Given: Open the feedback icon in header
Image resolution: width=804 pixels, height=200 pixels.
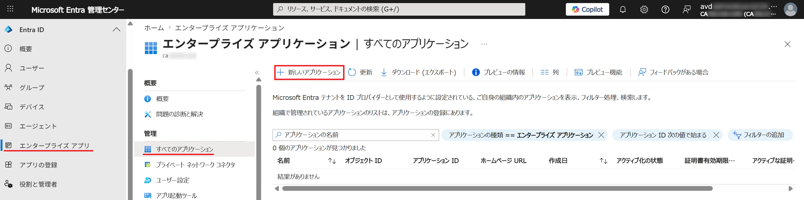Looking at the screenshot, I should point(686,9).
